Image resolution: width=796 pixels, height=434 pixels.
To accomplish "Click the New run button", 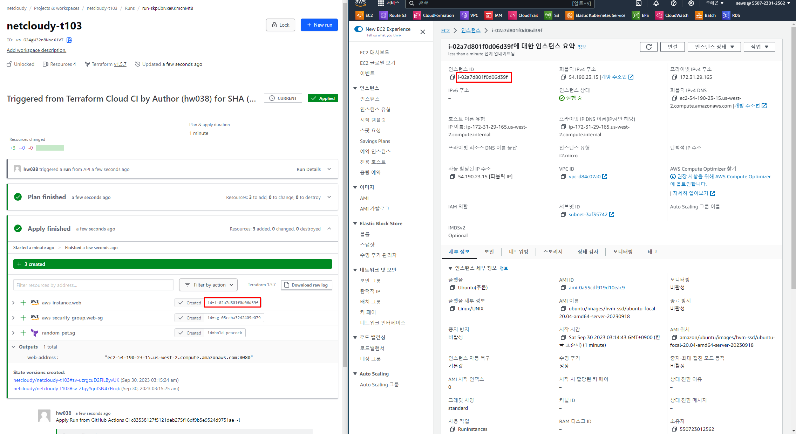I will (x=319, y=25).
